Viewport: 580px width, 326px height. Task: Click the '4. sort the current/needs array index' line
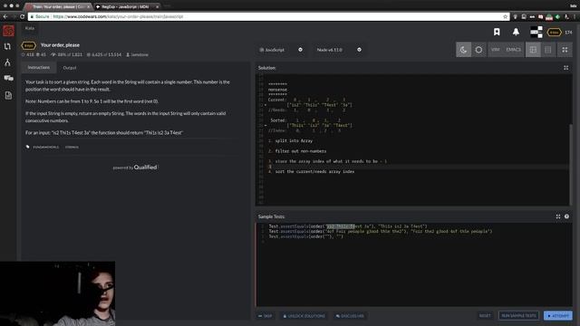tap(311, 171)
